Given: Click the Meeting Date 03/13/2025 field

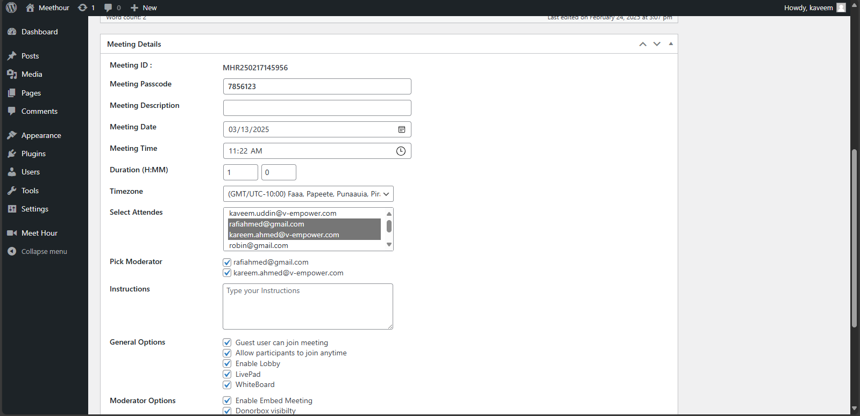Looking at the screenshot, I should (317, 129).
